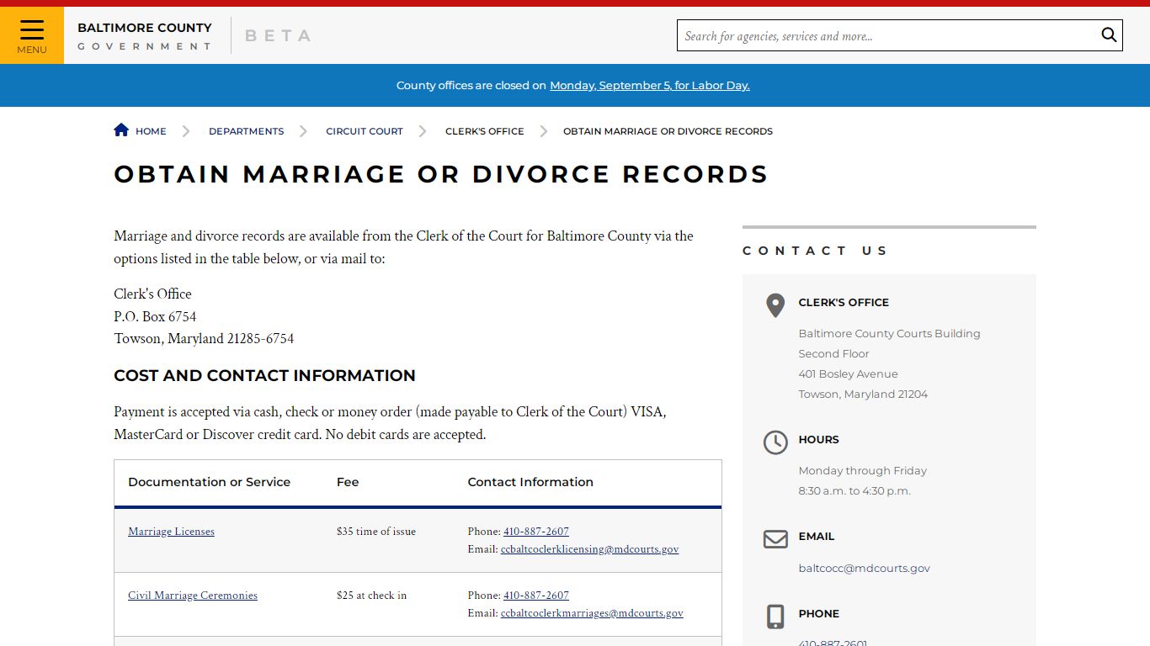Select the $25 at check in fee
This screenshot has width=1150, height=646.
click(371, 596)
